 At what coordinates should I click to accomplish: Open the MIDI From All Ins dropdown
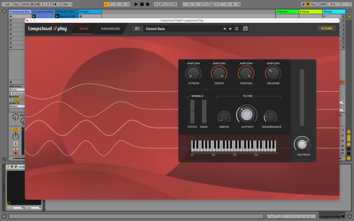click(x=17, y=90)
